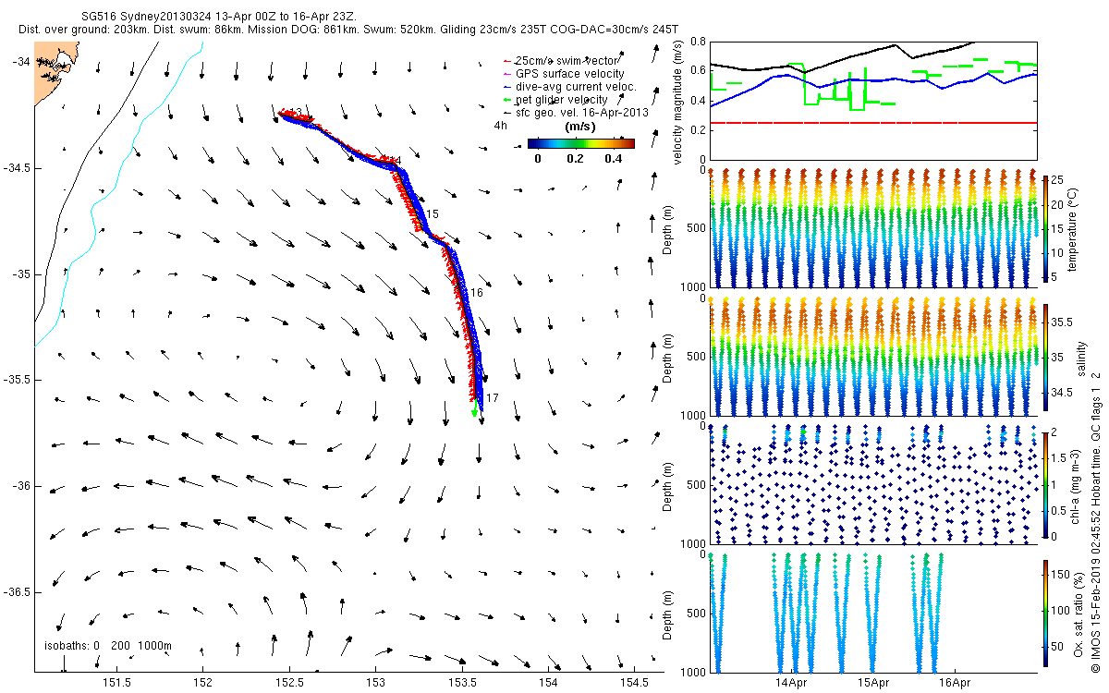Click the '-35.5' latitude tick label
Viewport: 1109px width, 693px height.
17,380
